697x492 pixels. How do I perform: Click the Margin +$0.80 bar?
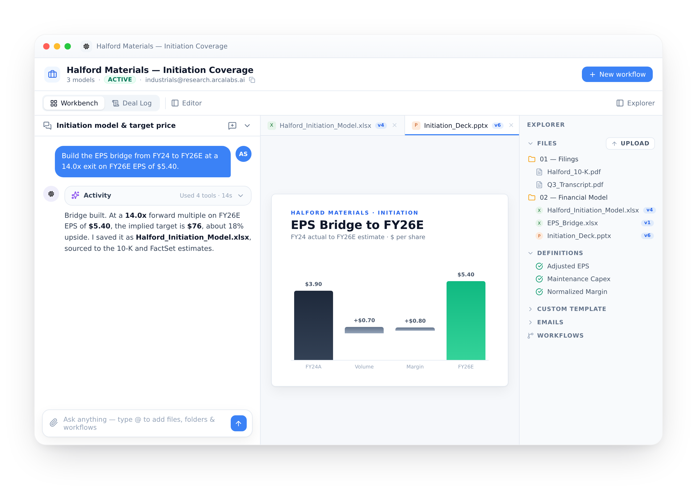[x=415, y=329]
